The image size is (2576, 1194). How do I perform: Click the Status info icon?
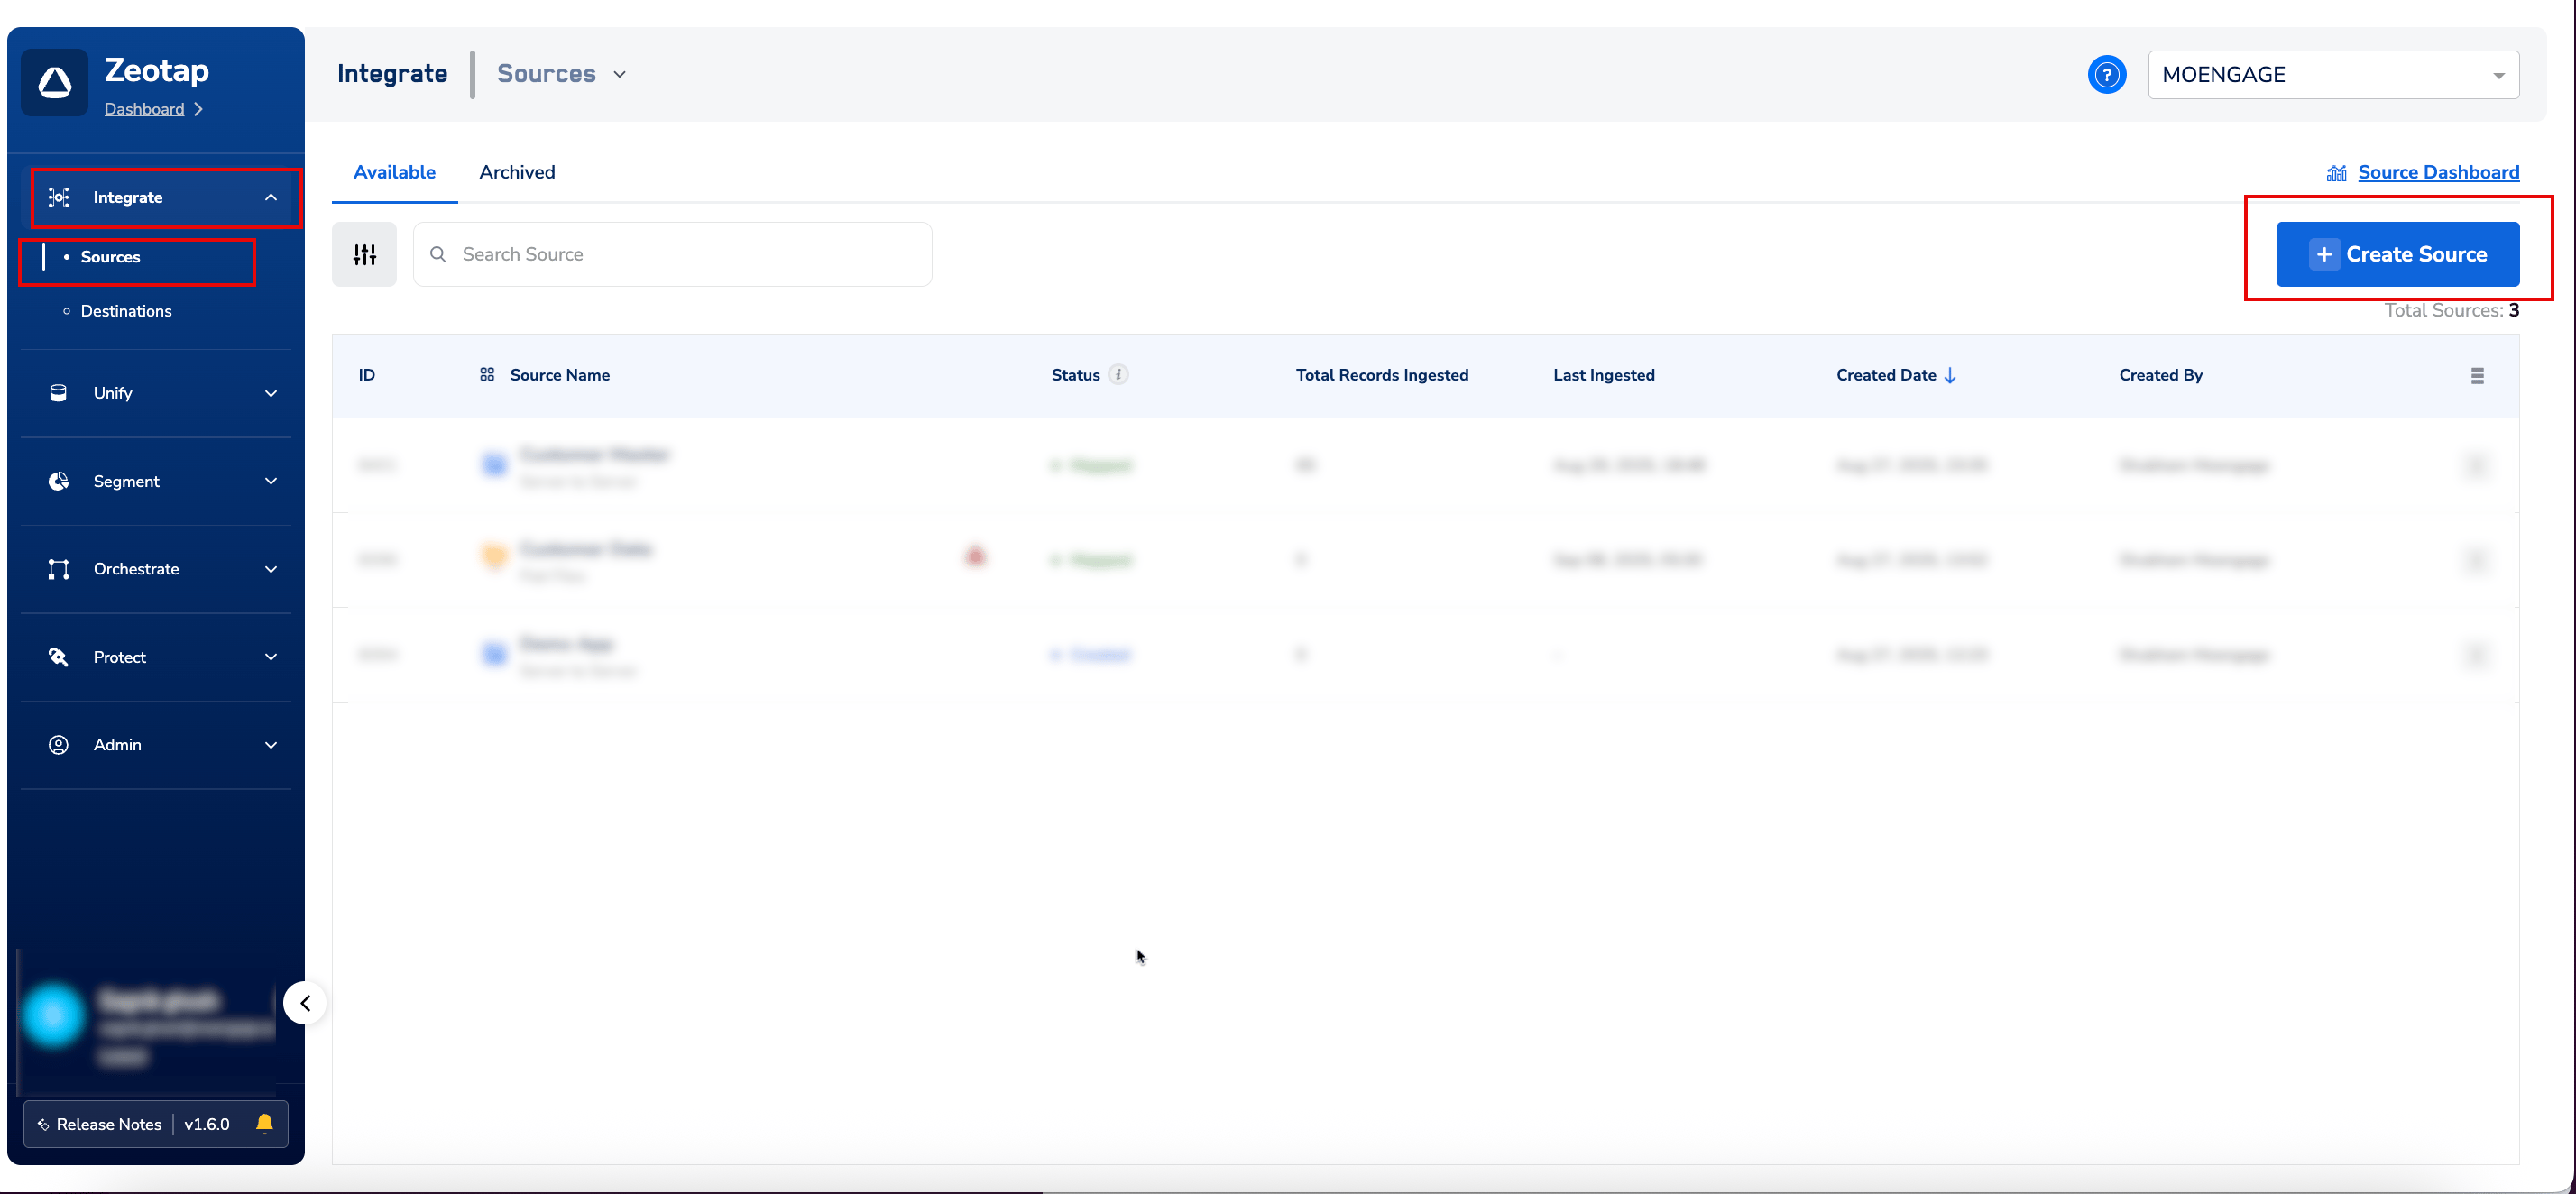pos(1119,375)
